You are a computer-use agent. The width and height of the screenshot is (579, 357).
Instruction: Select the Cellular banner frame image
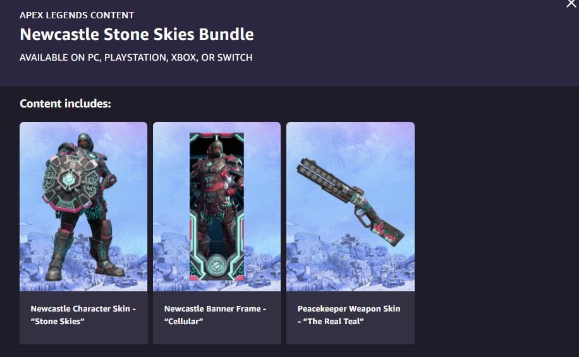[x=217, y=207]
